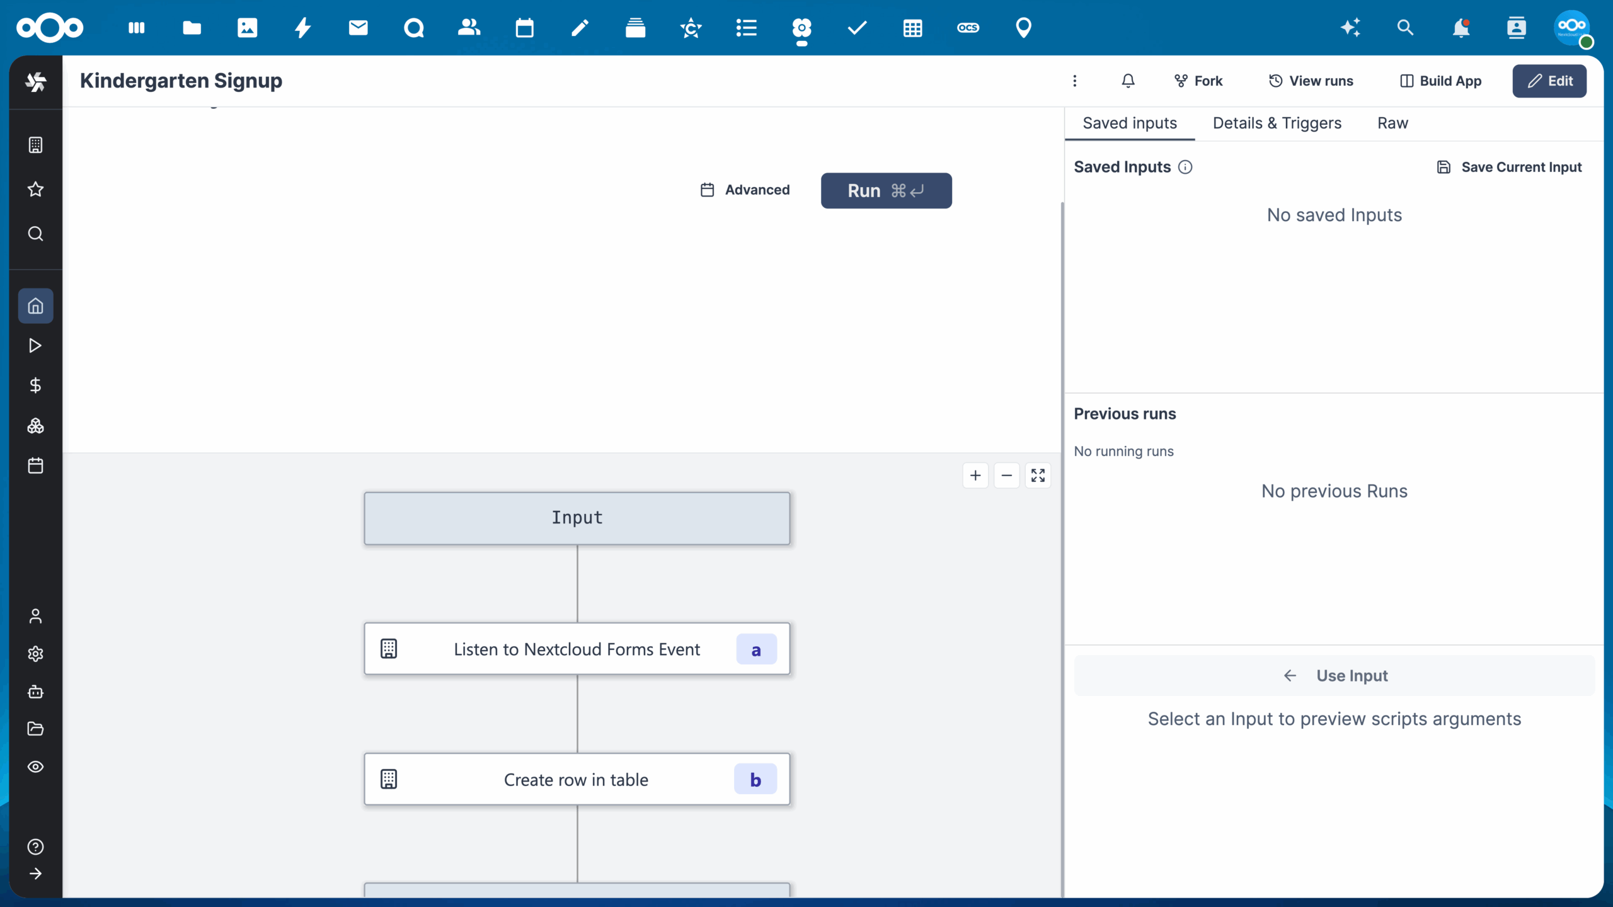The image size is (1613, 907).
Task: Open the Resources cubes icon in sidebar
Action: click(x=35, y=426)
